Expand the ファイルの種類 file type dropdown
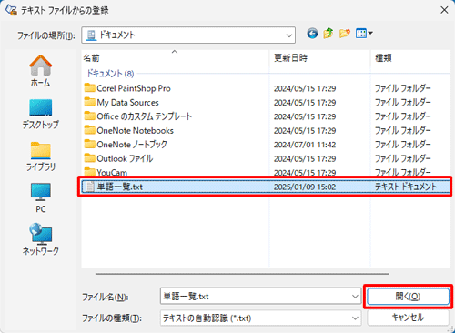 pos(355,318)
